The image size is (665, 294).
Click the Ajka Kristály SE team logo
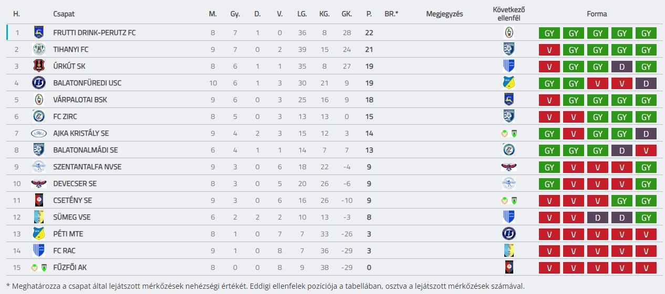39,133
